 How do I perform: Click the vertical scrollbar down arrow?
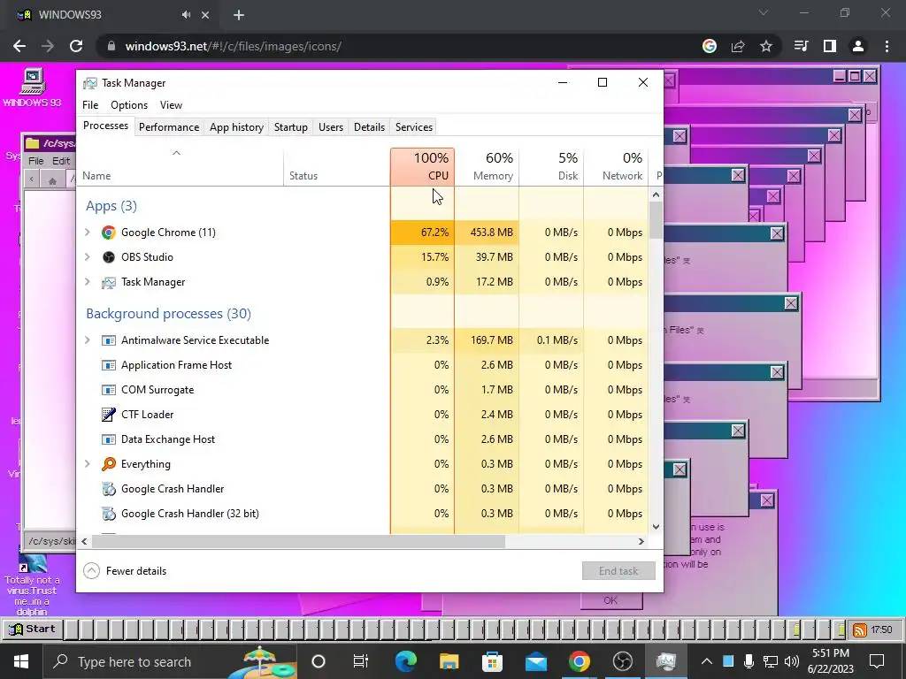(656, 527)
